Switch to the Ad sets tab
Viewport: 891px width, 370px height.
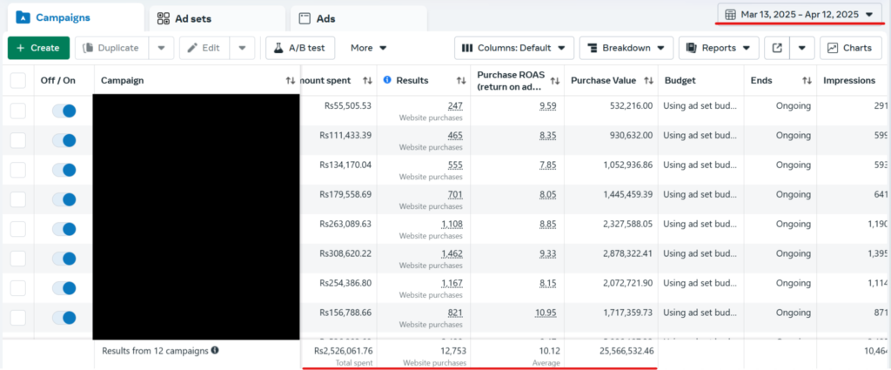(217, 19)
